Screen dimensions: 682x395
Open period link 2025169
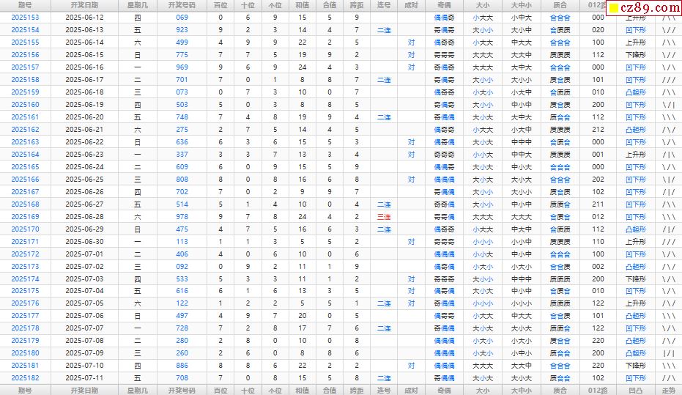click(25, 217)
